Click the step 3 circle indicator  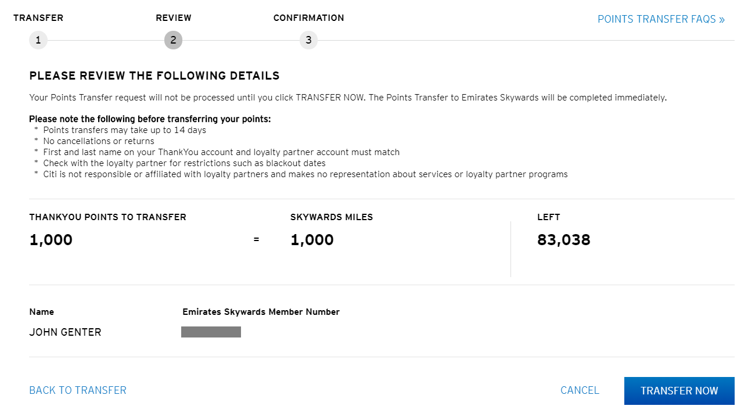point(308,40)
